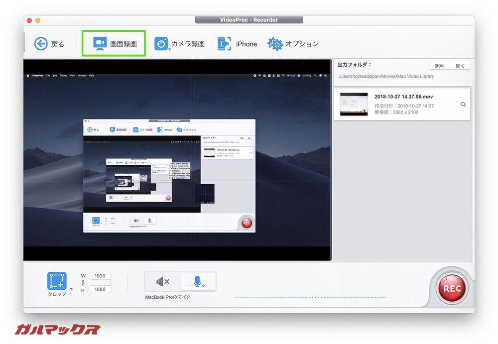The image size is (498, 344).
Task: Open the カメラ録画 camera recording mode
Action: [161, 43]
